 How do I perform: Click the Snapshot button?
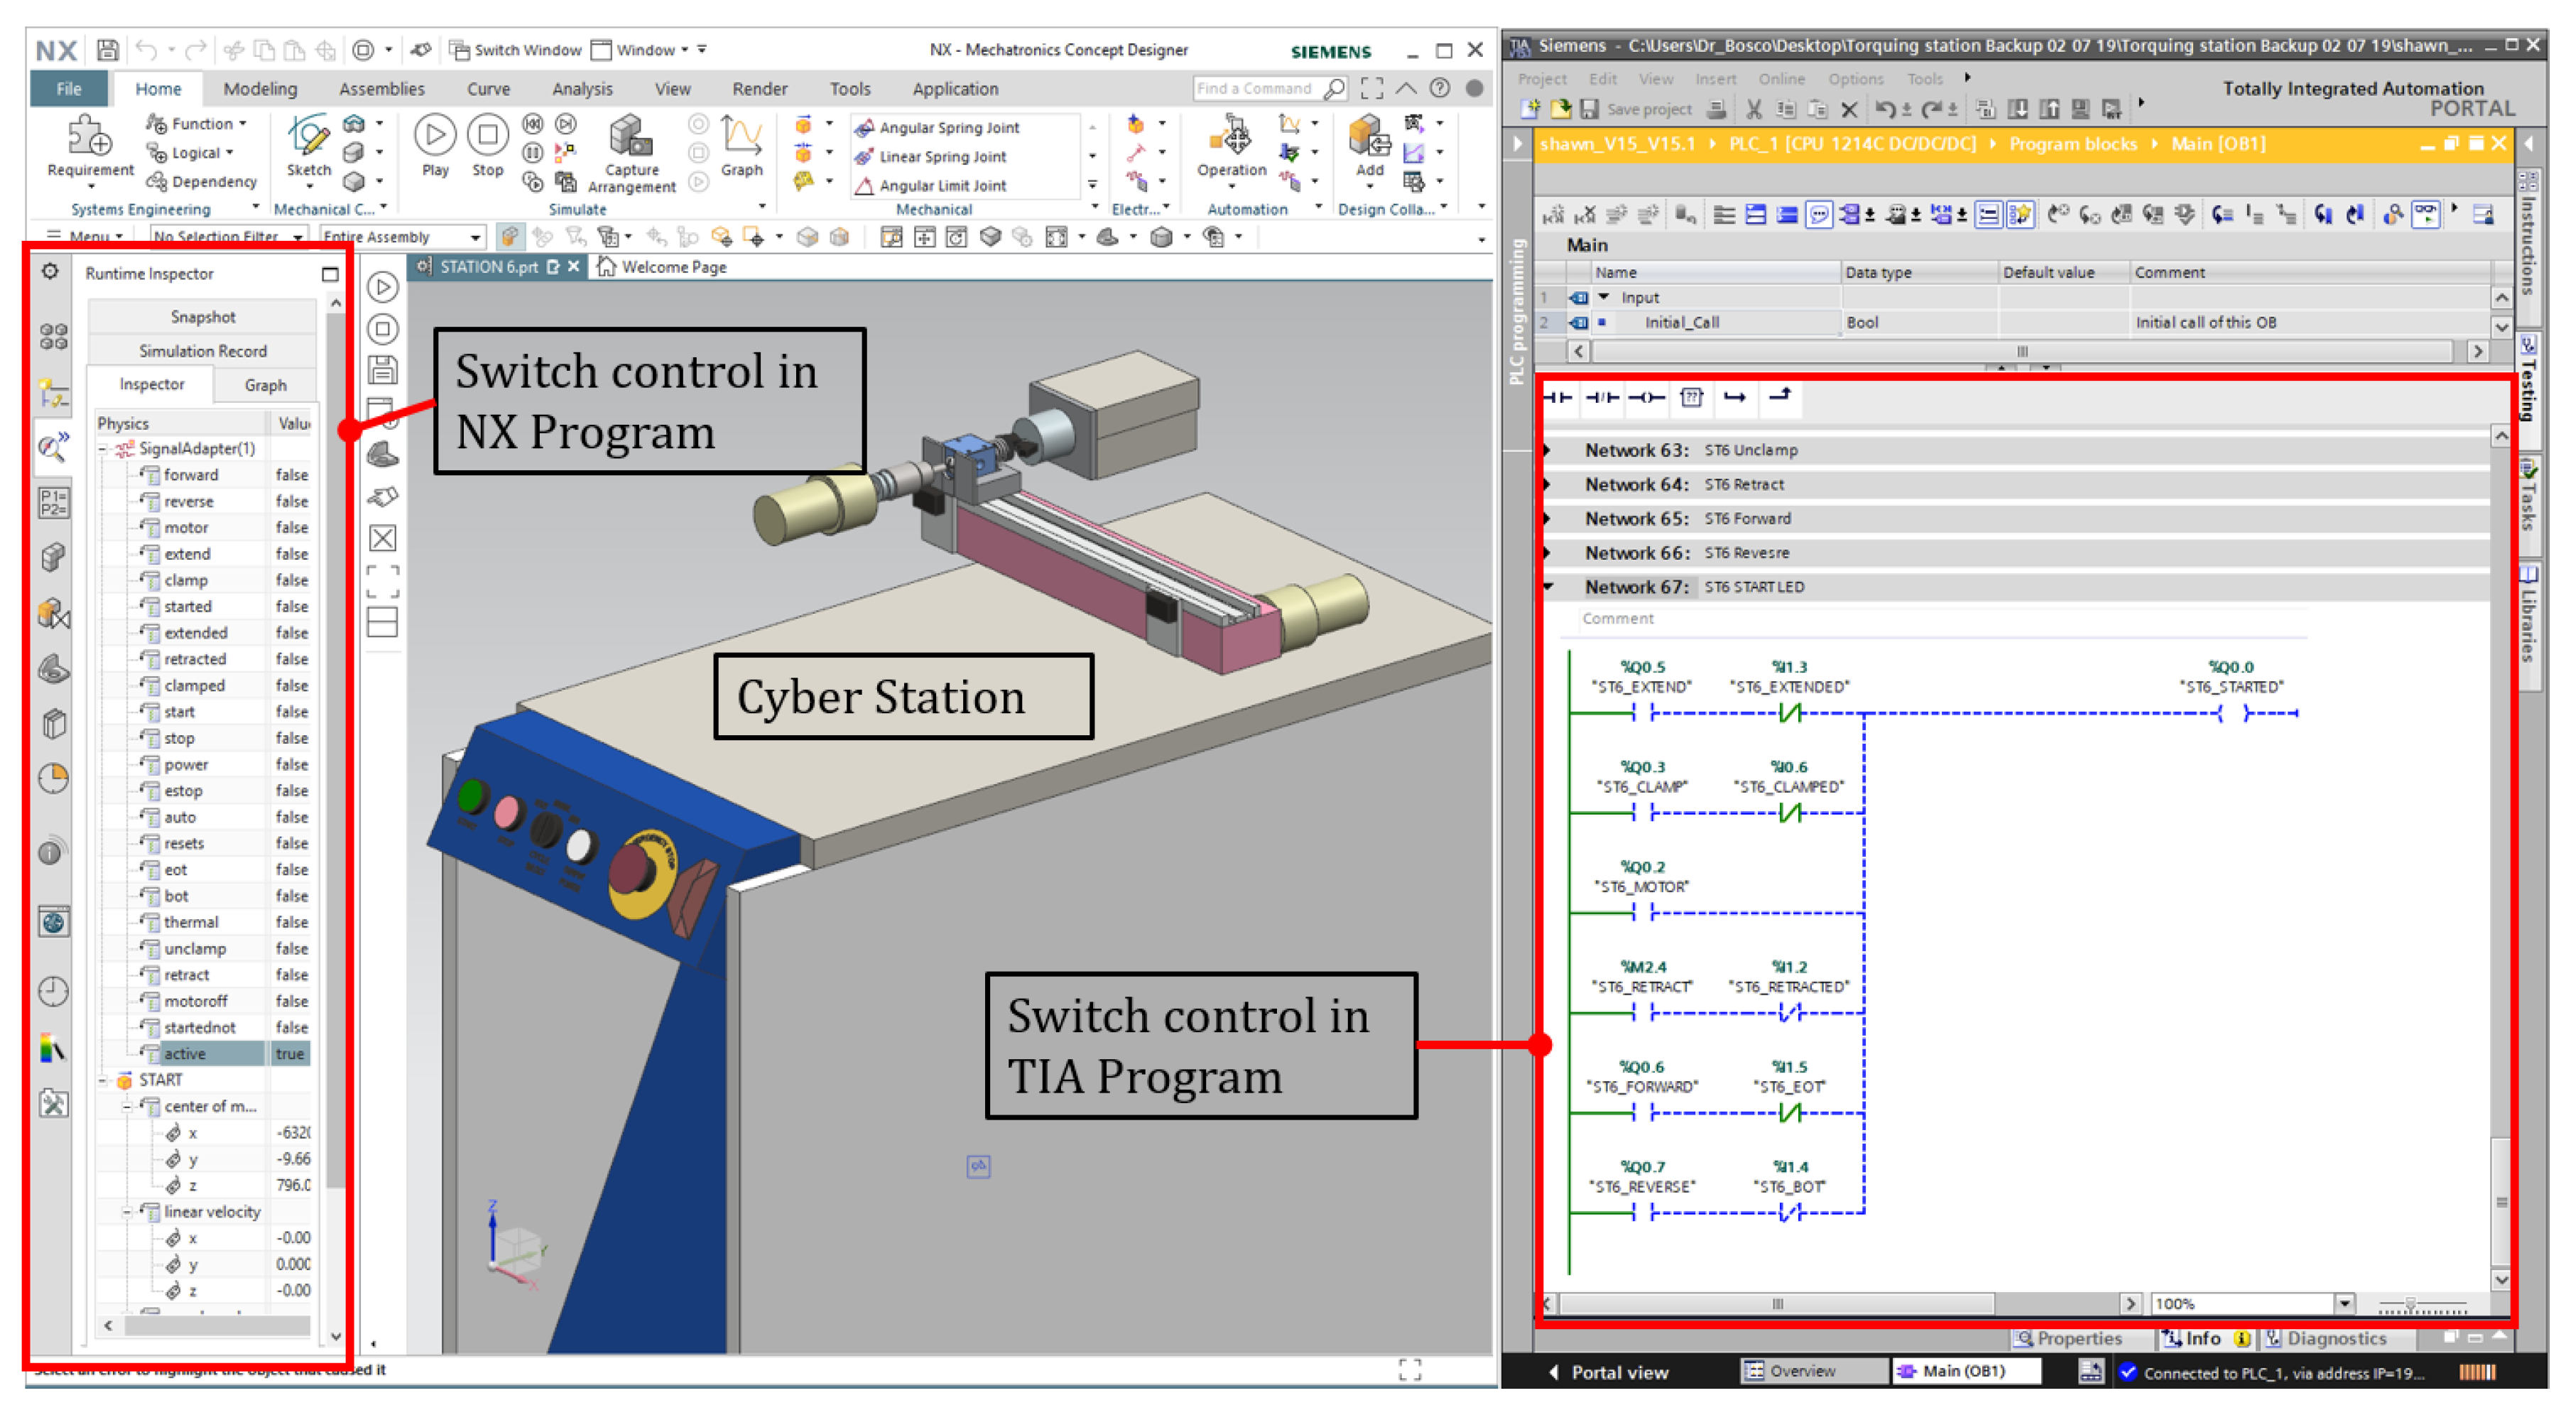coord(203,317)
